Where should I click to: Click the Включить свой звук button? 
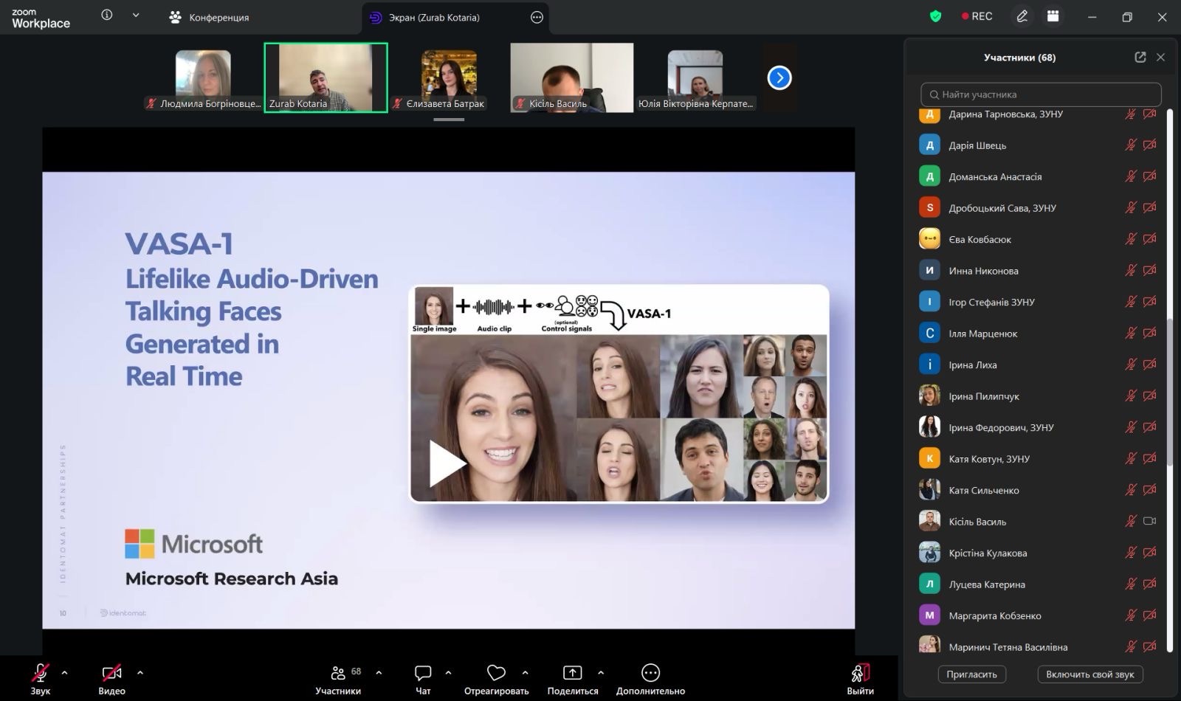(x=1089, y=674)
